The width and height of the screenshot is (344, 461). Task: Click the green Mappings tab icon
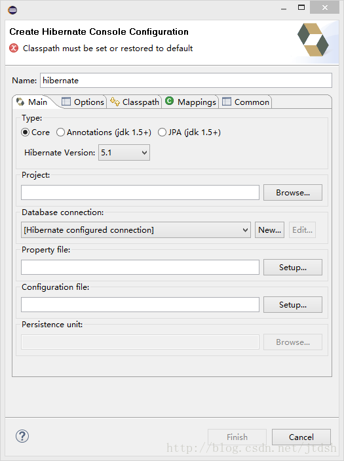[x=169, y=101]
